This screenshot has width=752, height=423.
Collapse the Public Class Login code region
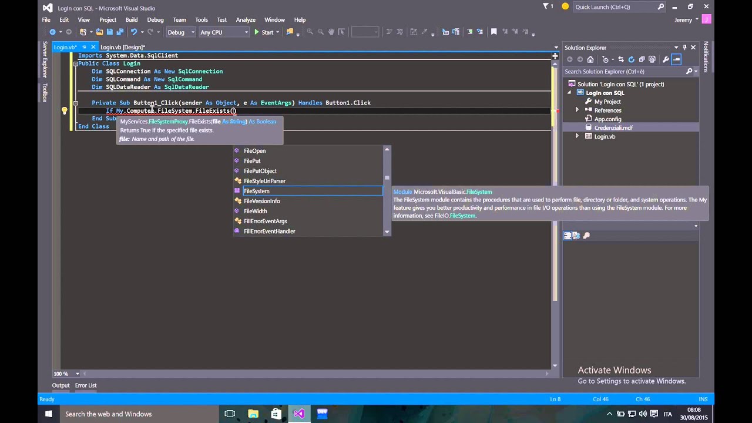[x=75, y=63]
